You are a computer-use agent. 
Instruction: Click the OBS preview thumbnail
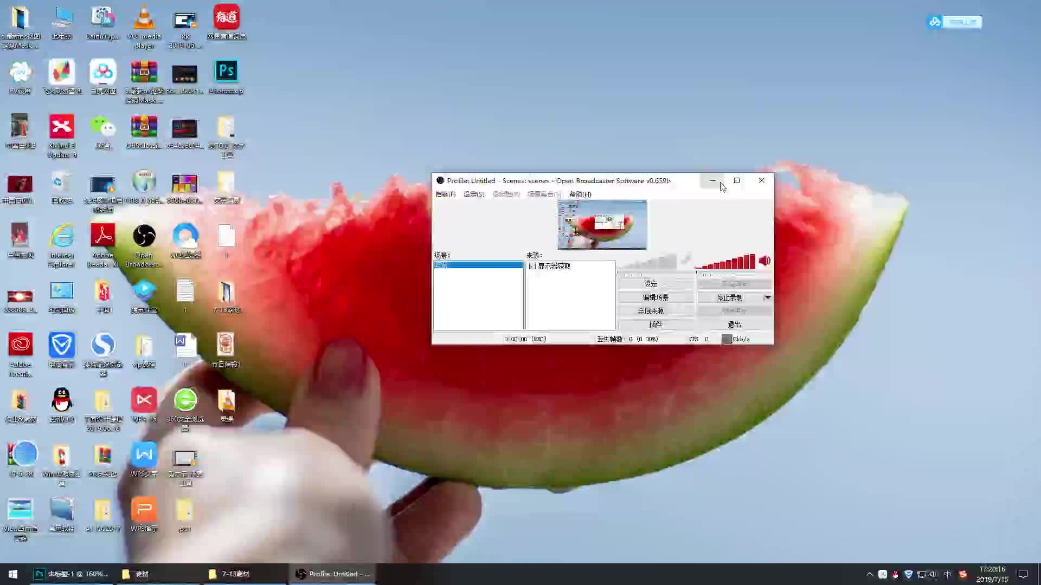point(602,225)
